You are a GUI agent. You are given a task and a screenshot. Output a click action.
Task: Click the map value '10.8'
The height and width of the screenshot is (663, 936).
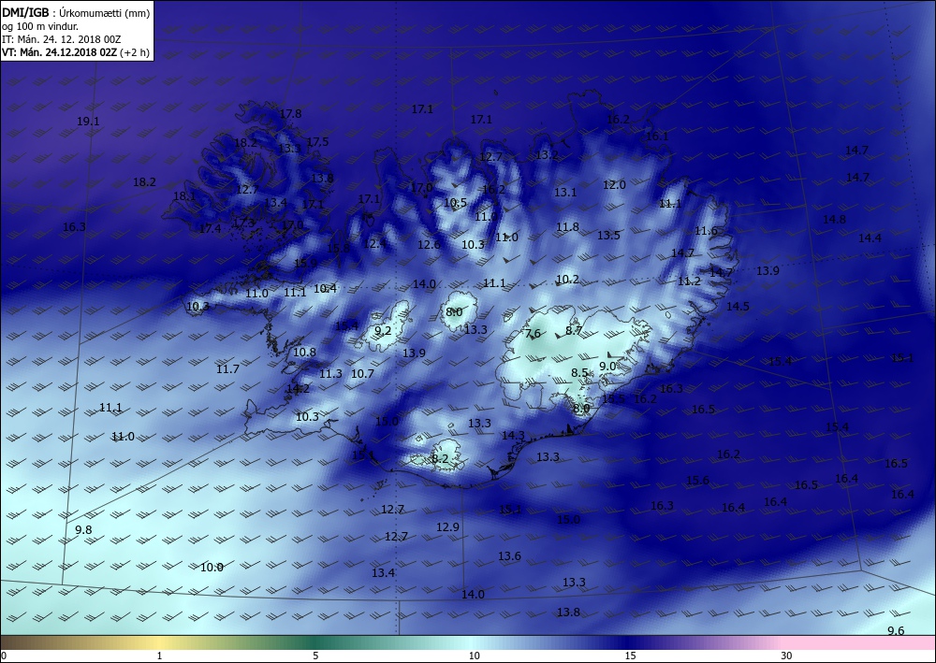tap(304, 352)
